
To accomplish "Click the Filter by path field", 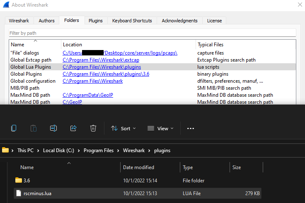I will click(x=152, y=33).
